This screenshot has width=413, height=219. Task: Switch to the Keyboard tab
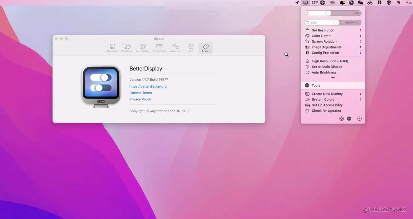click(x=159, y=48)
